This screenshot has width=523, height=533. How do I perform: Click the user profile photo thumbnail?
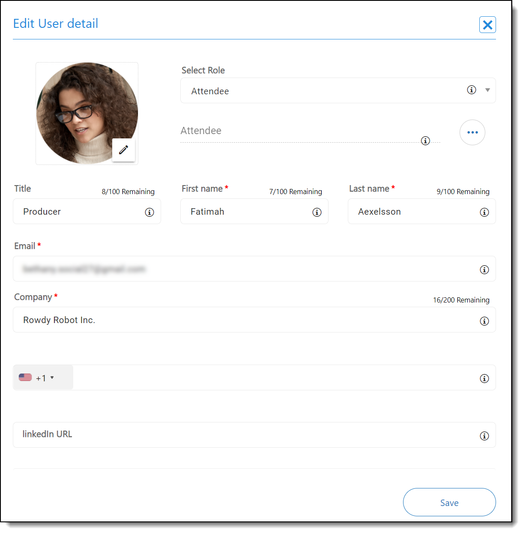tap(87, 114)
